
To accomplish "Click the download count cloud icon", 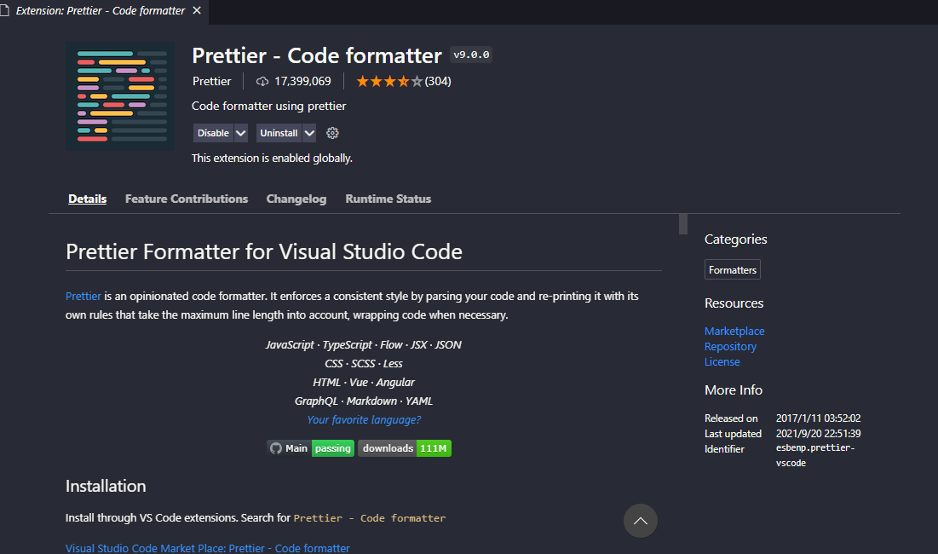I will 262,82.
